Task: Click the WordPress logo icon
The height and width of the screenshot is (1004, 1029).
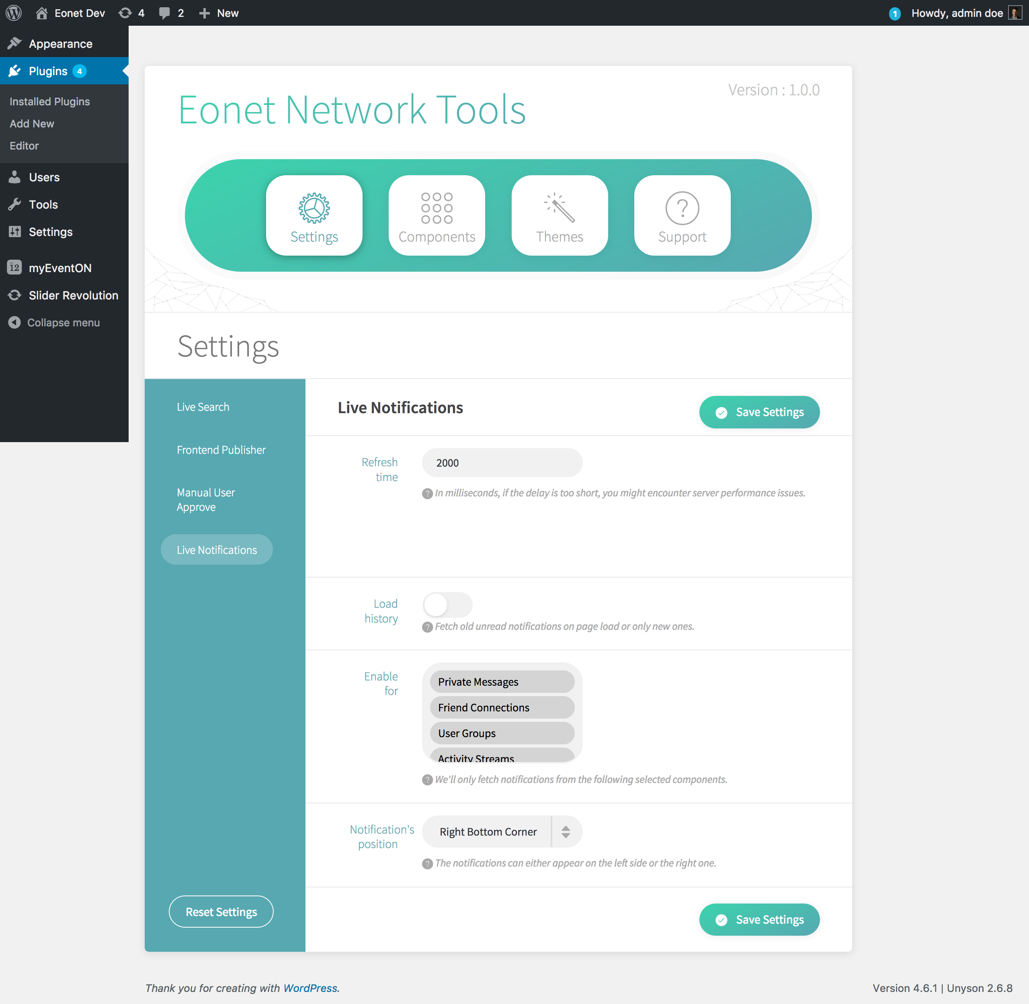Action: pyautogui.click(x=14, y=12)
